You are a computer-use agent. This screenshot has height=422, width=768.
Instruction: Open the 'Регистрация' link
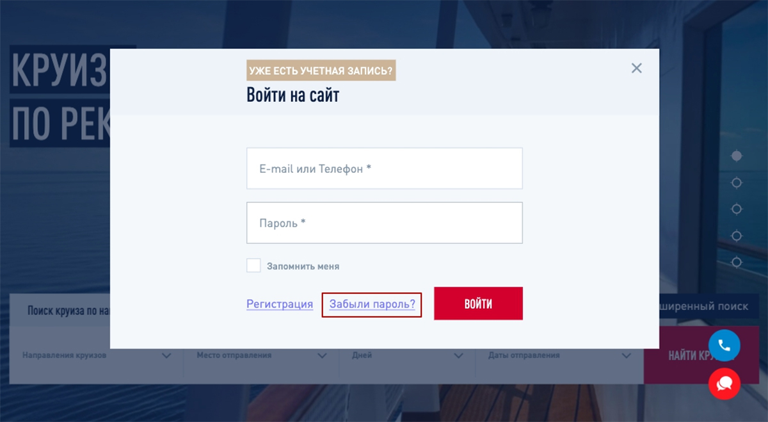tap(280, 304)
